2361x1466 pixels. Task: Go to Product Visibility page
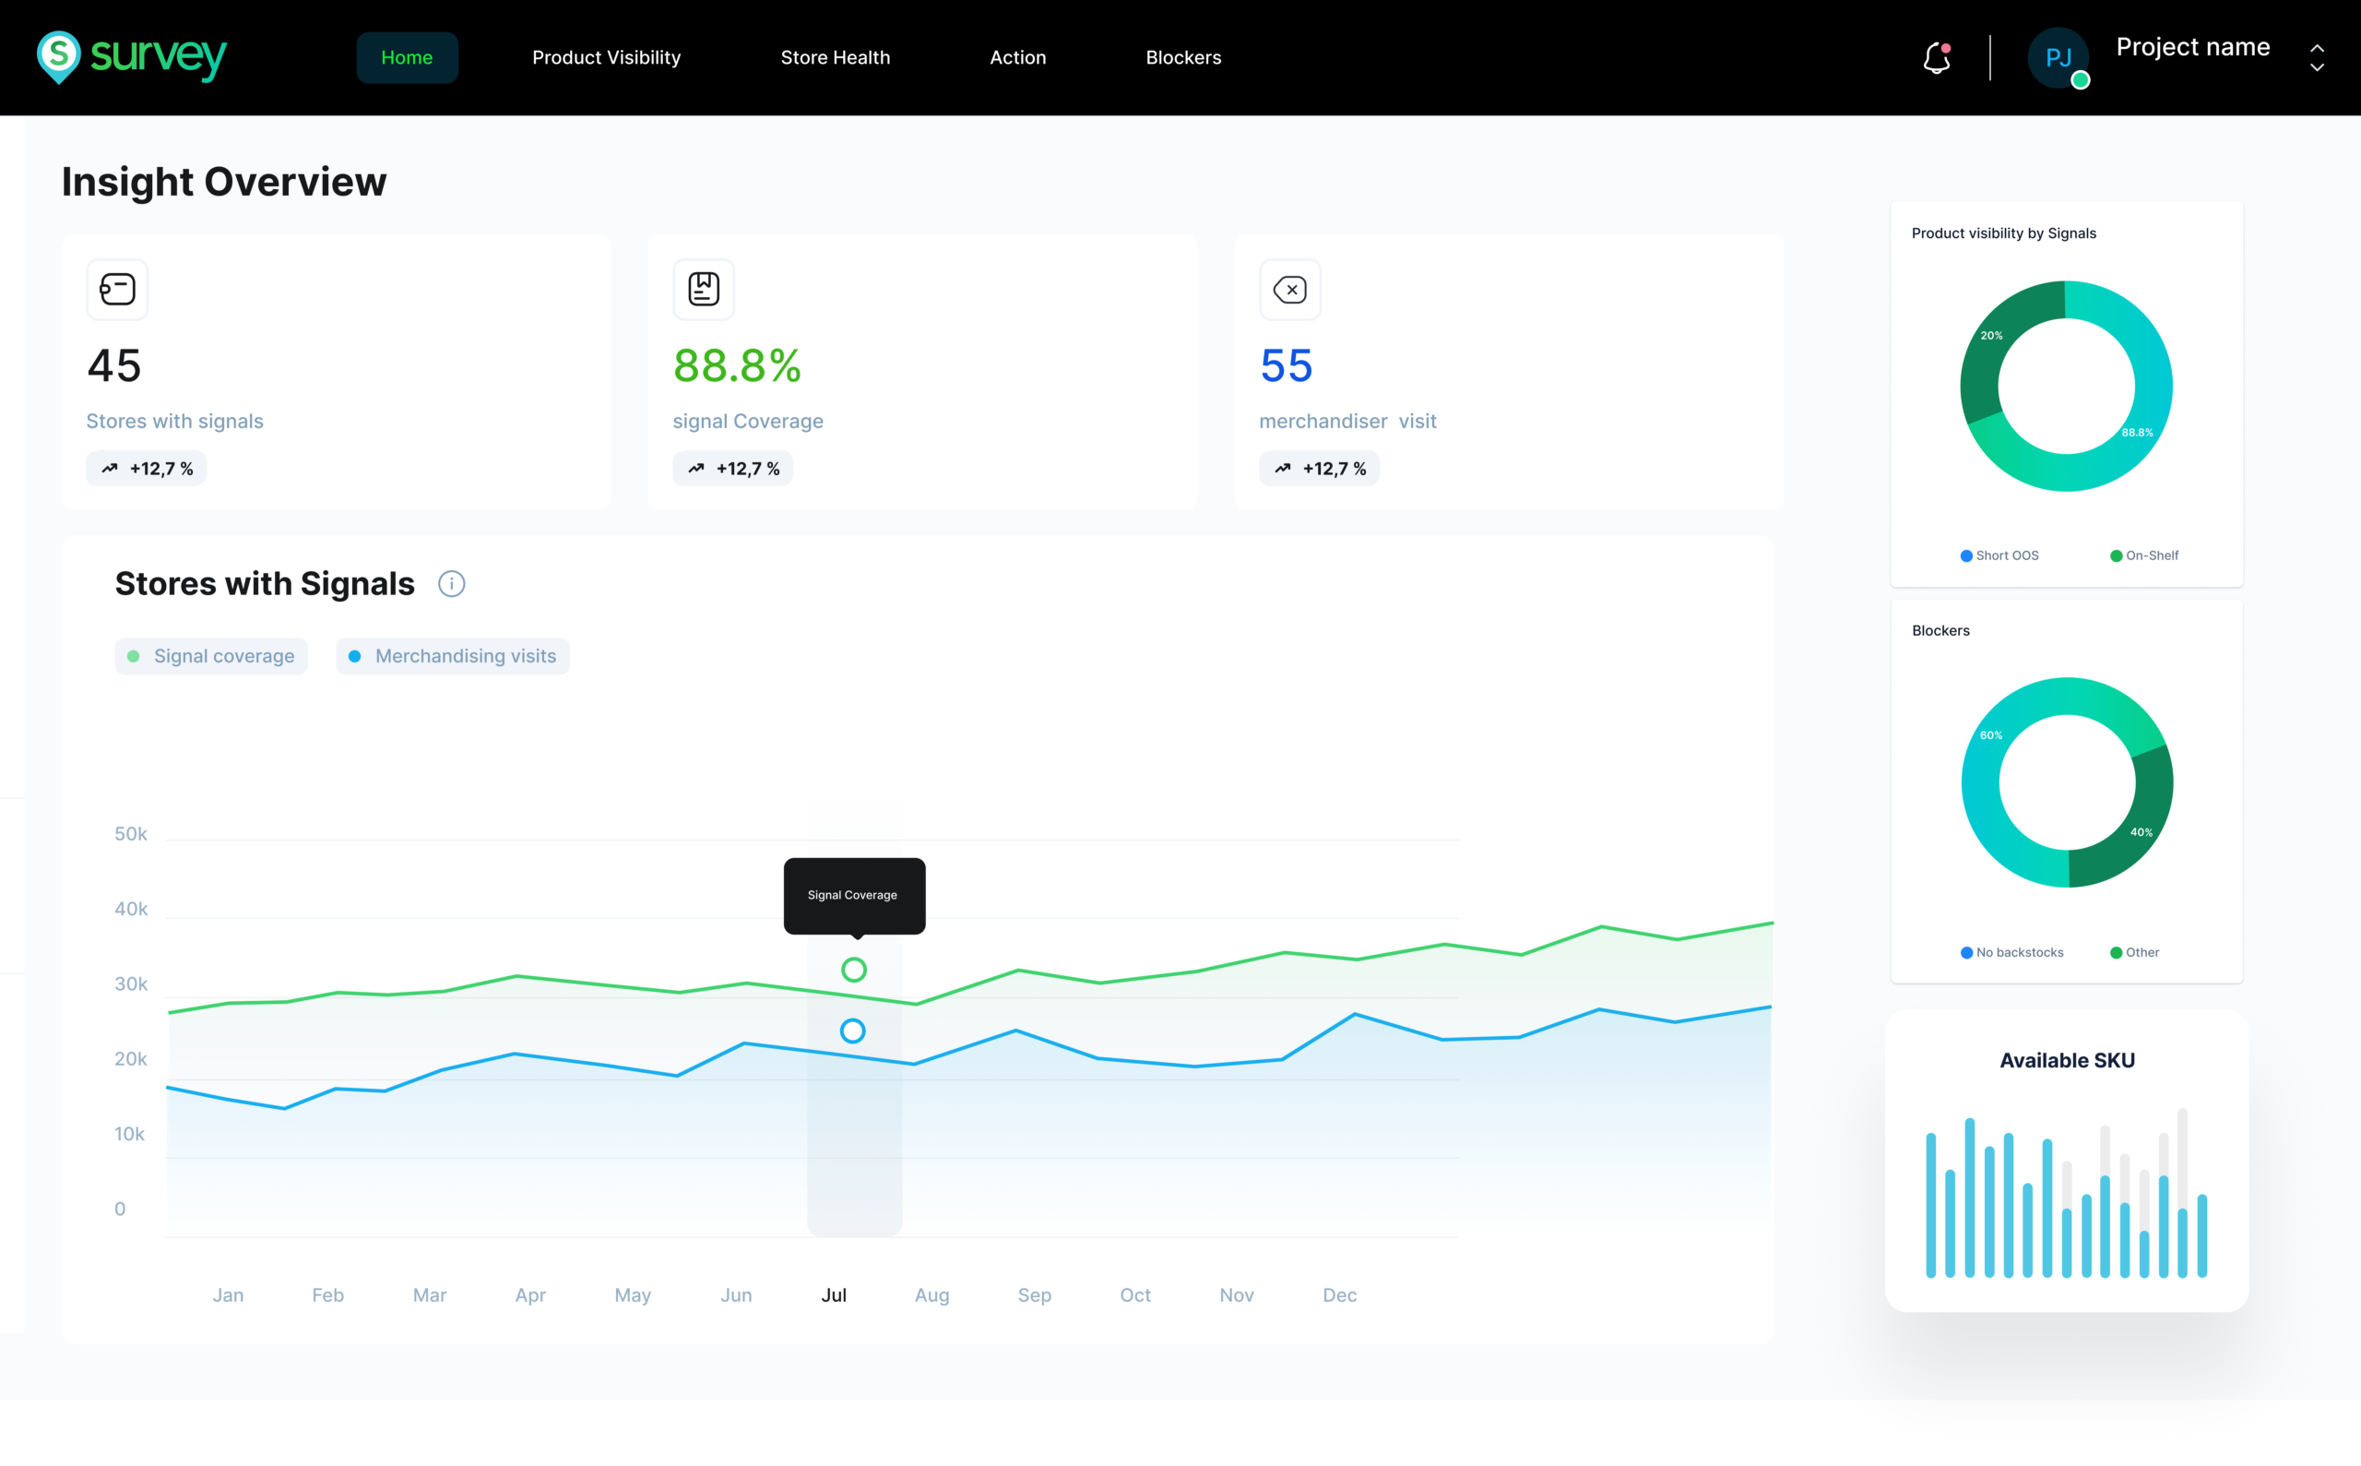click(x=606, y=57)
